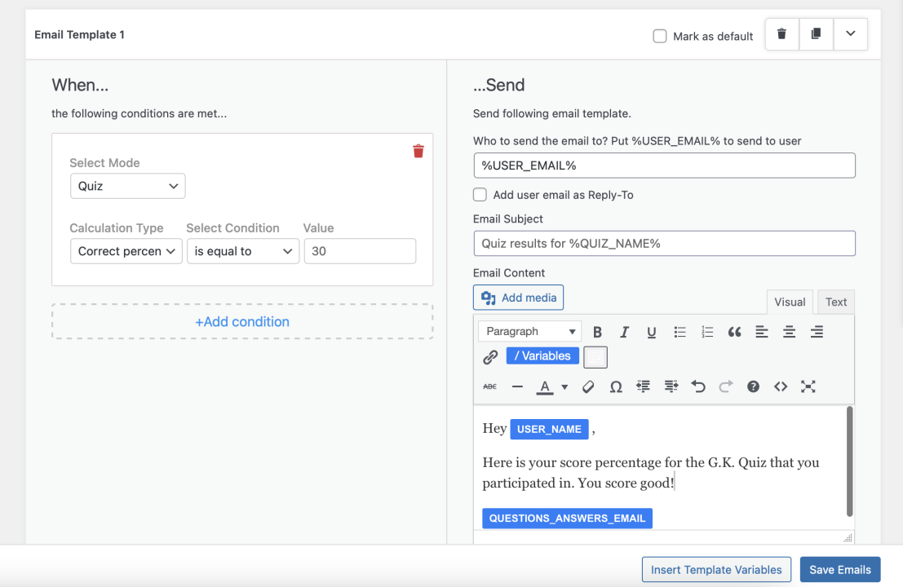Open the Select Mode dropdown showing Quiz
This screenshot has width=903, height=587.
127,186
